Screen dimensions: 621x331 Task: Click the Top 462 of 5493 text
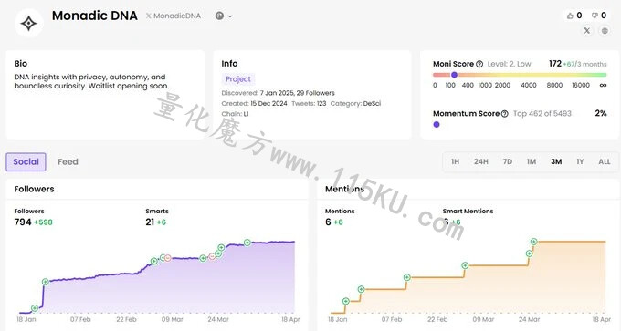tap(542, 114)
